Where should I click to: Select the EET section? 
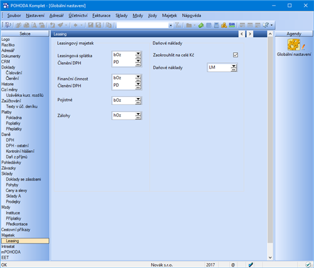(5, 257)
